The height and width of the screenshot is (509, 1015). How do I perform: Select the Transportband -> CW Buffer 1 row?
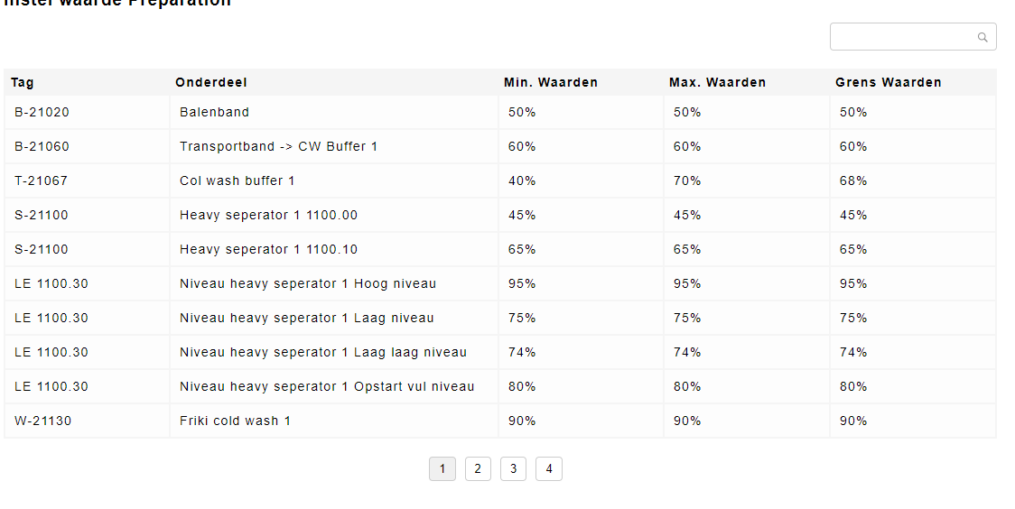click(499, 146)
